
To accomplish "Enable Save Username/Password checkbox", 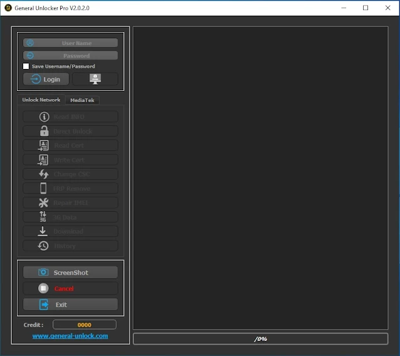I will coord(26,66).
